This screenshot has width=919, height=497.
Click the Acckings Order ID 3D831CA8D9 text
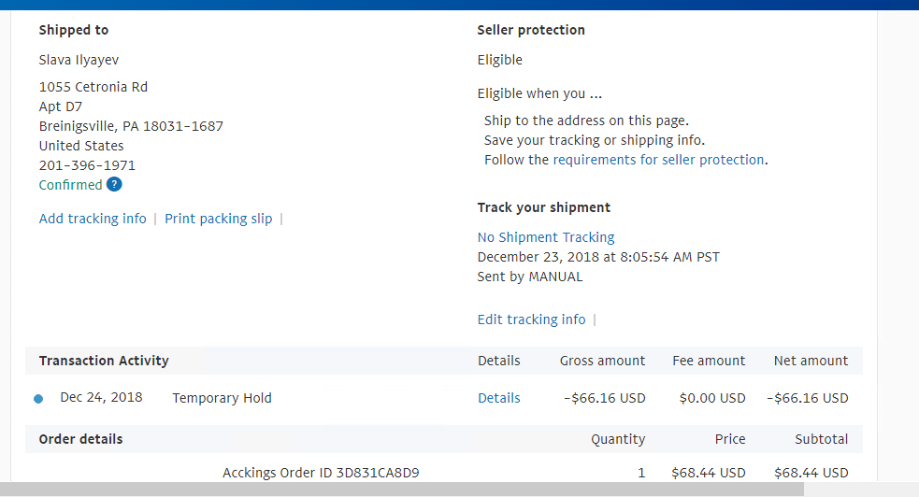pos(321,473)
